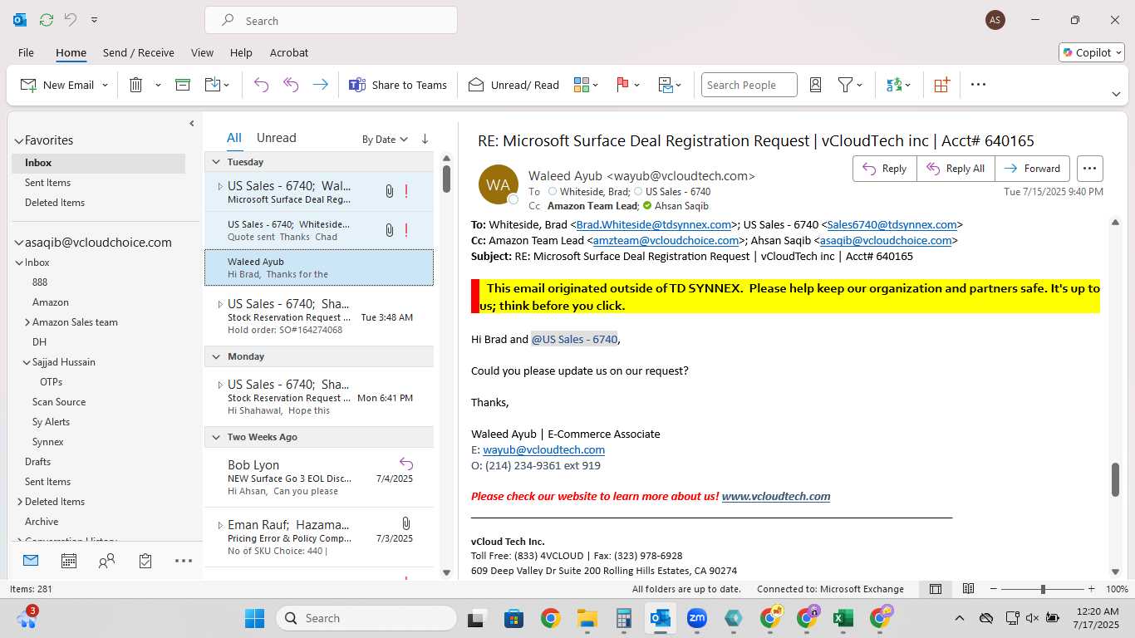
Task: Open the File menu
Action: point(26,52)
